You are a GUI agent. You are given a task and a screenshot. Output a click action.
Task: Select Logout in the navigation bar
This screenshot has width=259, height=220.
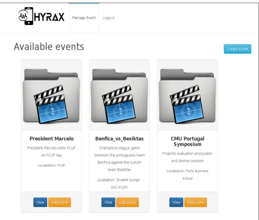(x=109, y=18)
